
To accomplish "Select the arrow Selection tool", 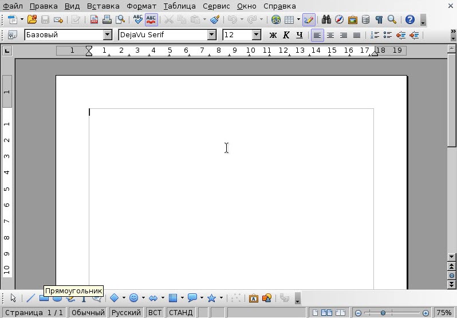I will point(13,298).
